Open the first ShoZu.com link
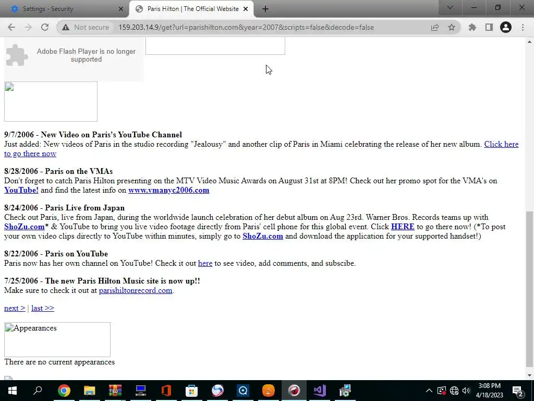 point(24,227)
